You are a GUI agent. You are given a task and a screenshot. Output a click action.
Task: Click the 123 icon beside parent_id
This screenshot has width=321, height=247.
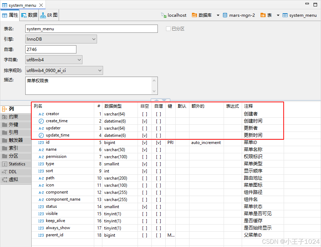41,235
